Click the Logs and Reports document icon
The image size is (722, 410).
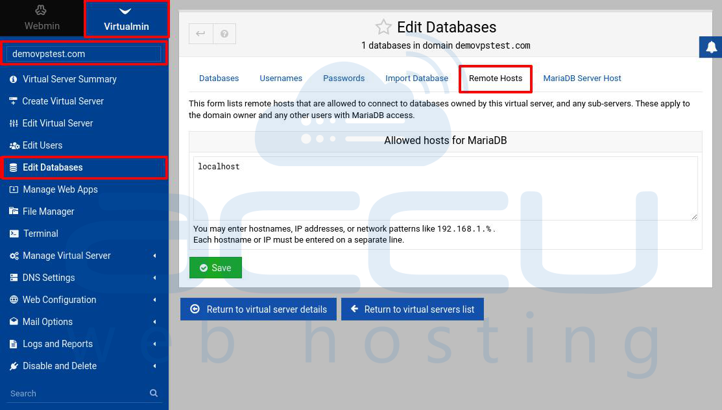coord(14,344)
